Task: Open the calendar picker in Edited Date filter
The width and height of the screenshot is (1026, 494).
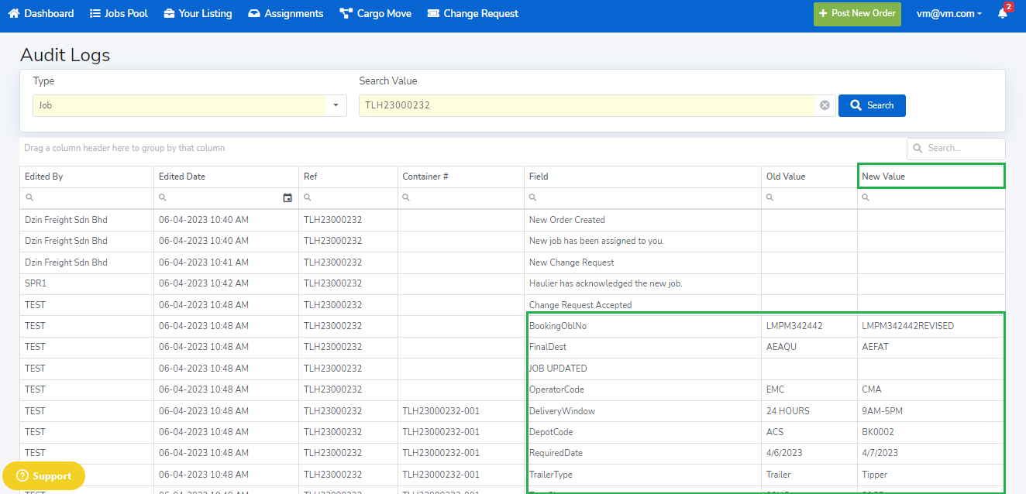Action: 287,198
